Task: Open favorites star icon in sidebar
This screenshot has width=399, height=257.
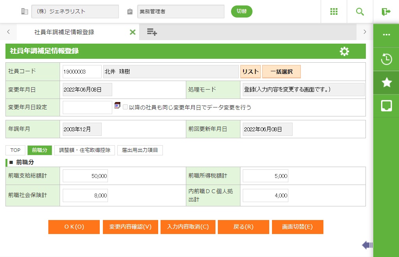Action: 386,83
